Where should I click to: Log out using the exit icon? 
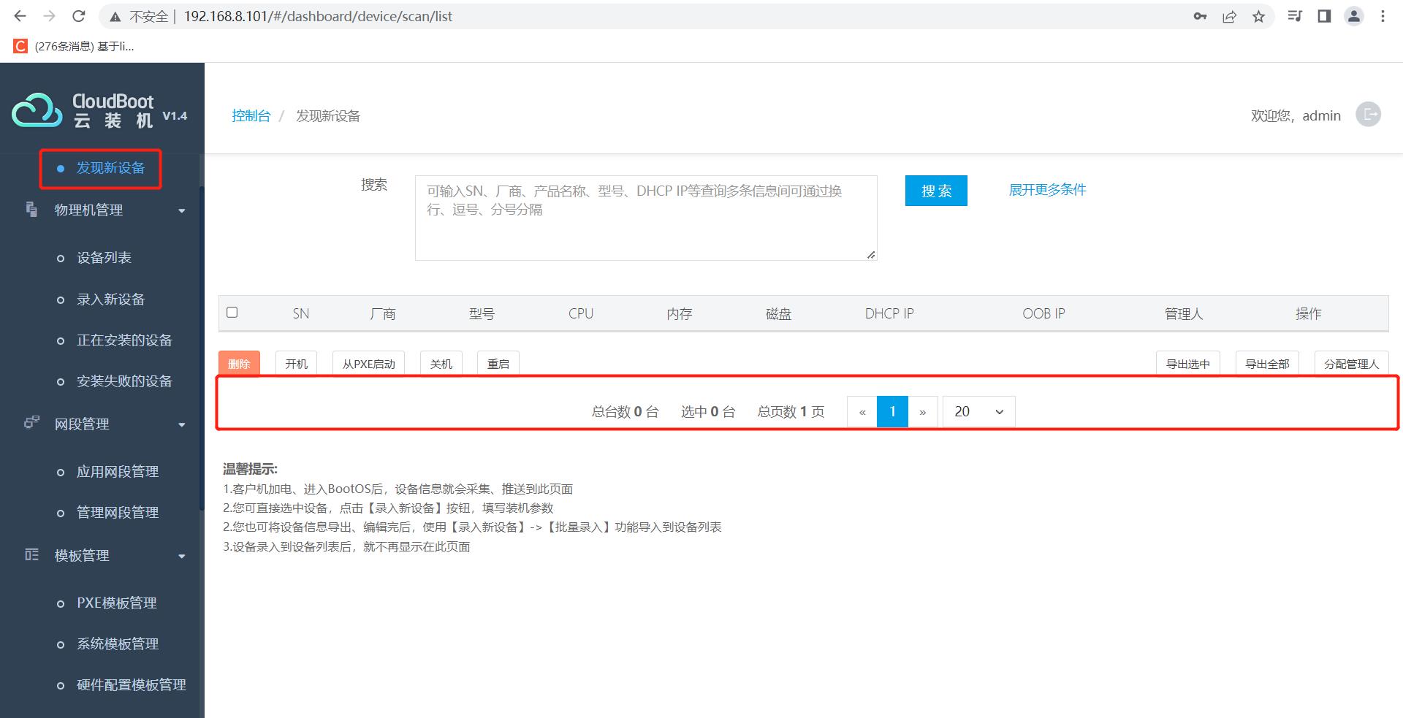click(x=1368, y=115)
